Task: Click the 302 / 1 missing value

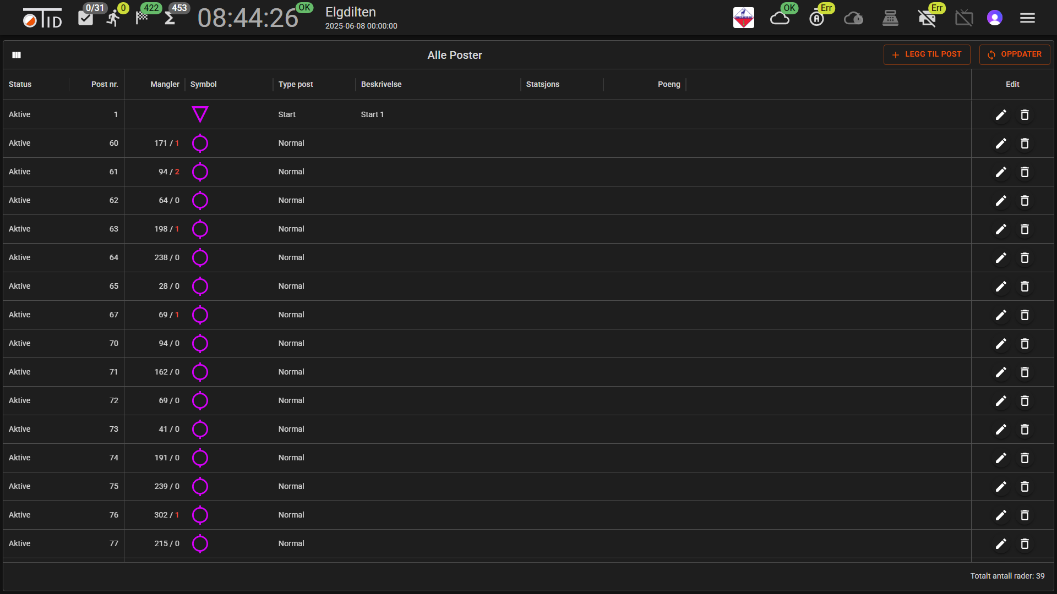Action: coord(167,515)
